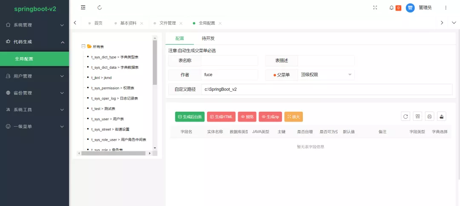Click the 用户管理 user icon
The image size is (460, 206).
click(x=8, y=76)
